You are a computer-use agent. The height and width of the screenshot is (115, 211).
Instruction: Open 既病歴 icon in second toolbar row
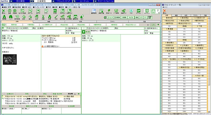coord(4,17)
